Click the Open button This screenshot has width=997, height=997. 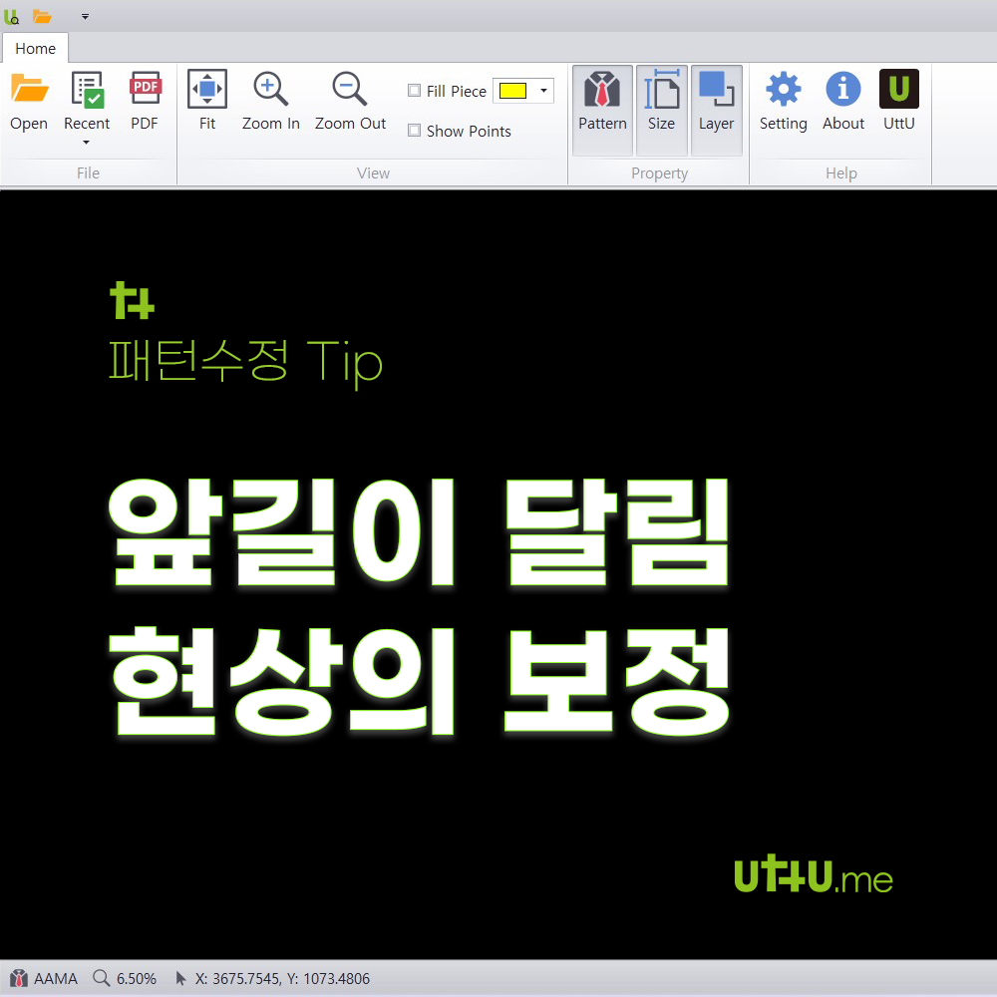(29, 100)
